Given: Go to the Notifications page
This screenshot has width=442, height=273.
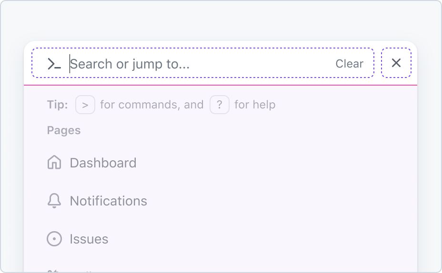Looking at the screenshot, I should [221, 201].
